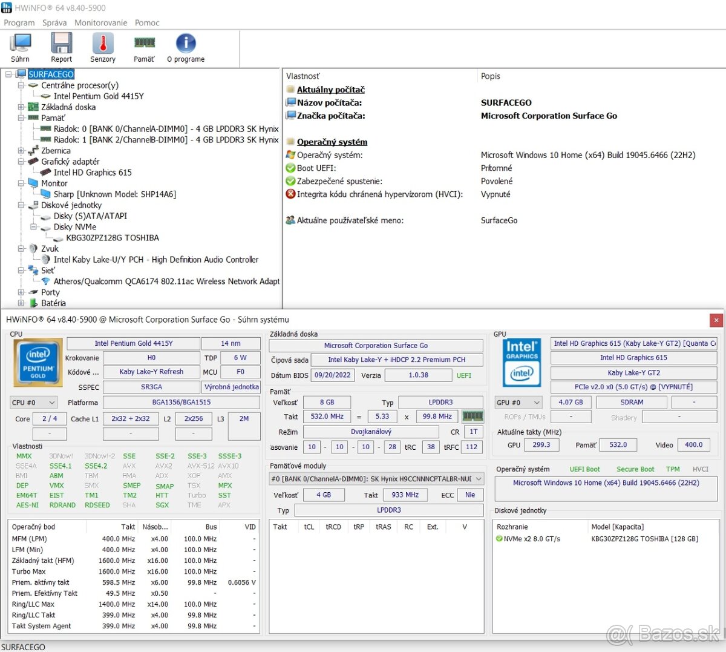
Task: Expand the Porty tree branch
Action: 21,292
